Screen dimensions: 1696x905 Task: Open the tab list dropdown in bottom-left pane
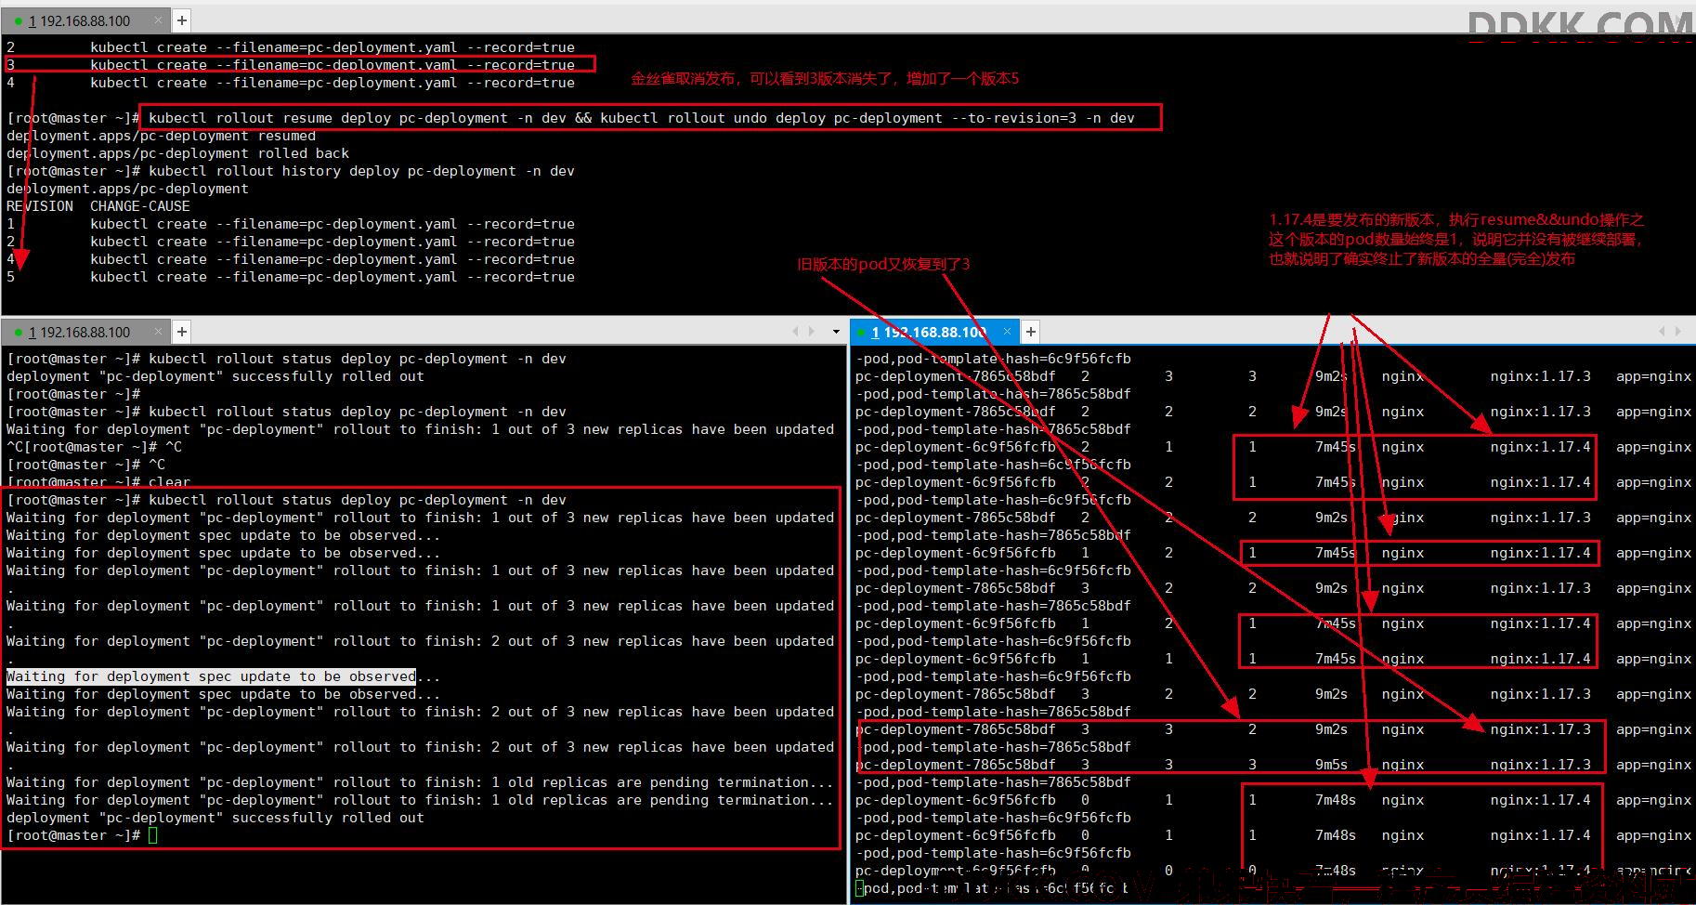click(x=835, y=332)
